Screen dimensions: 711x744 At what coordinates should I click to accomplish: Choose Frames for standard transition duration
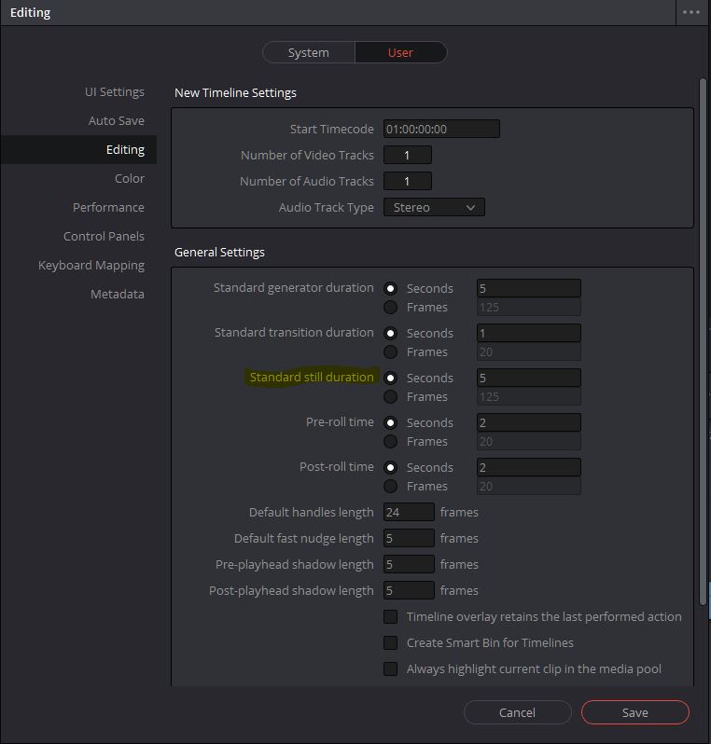(x=391, y=351)
